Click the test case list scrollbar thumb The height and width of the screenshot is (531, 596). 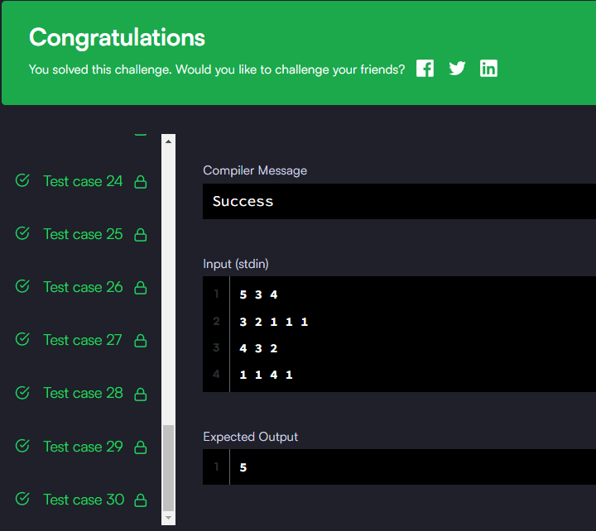coord(168,468)
